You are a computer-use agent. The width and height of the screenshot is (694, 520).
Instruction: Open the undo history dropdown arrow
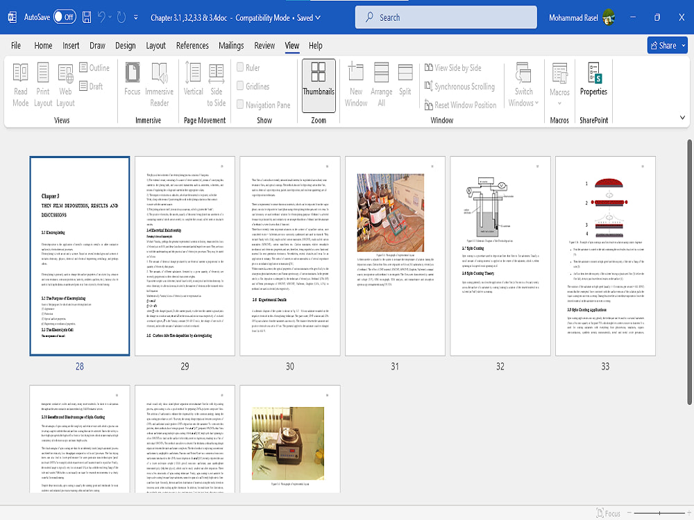tap(110, 17)
